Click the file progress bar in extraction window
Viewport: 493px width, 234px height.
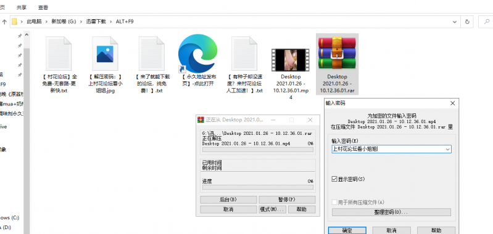(x=257, y=150)
